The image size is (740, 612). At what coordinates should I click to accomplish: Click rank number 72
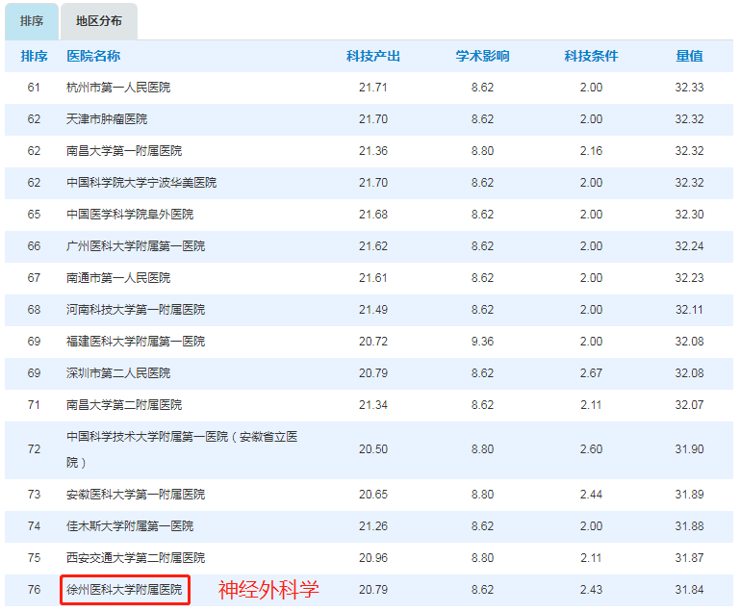coord(34,449)
